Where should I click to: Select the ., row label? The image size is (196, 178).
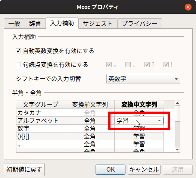(x=40, y=144)
